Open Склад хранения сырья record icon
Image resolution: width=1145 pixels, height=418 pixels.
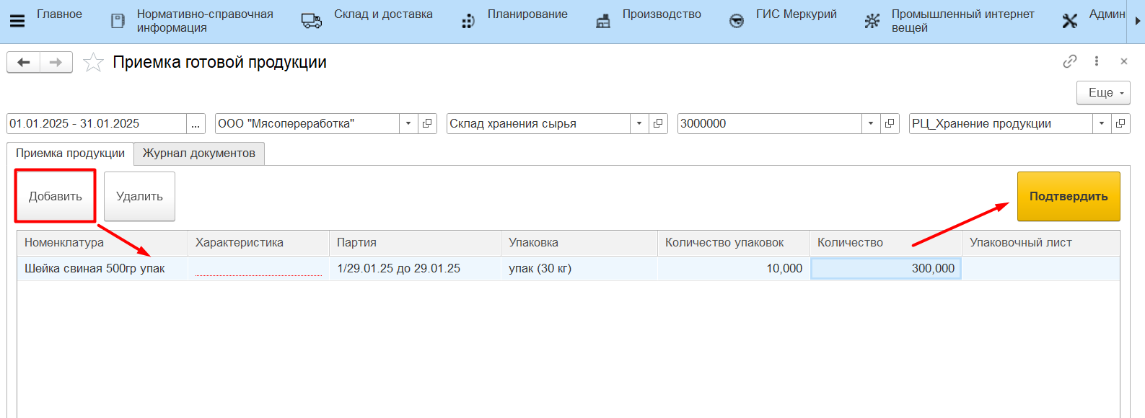658,124
